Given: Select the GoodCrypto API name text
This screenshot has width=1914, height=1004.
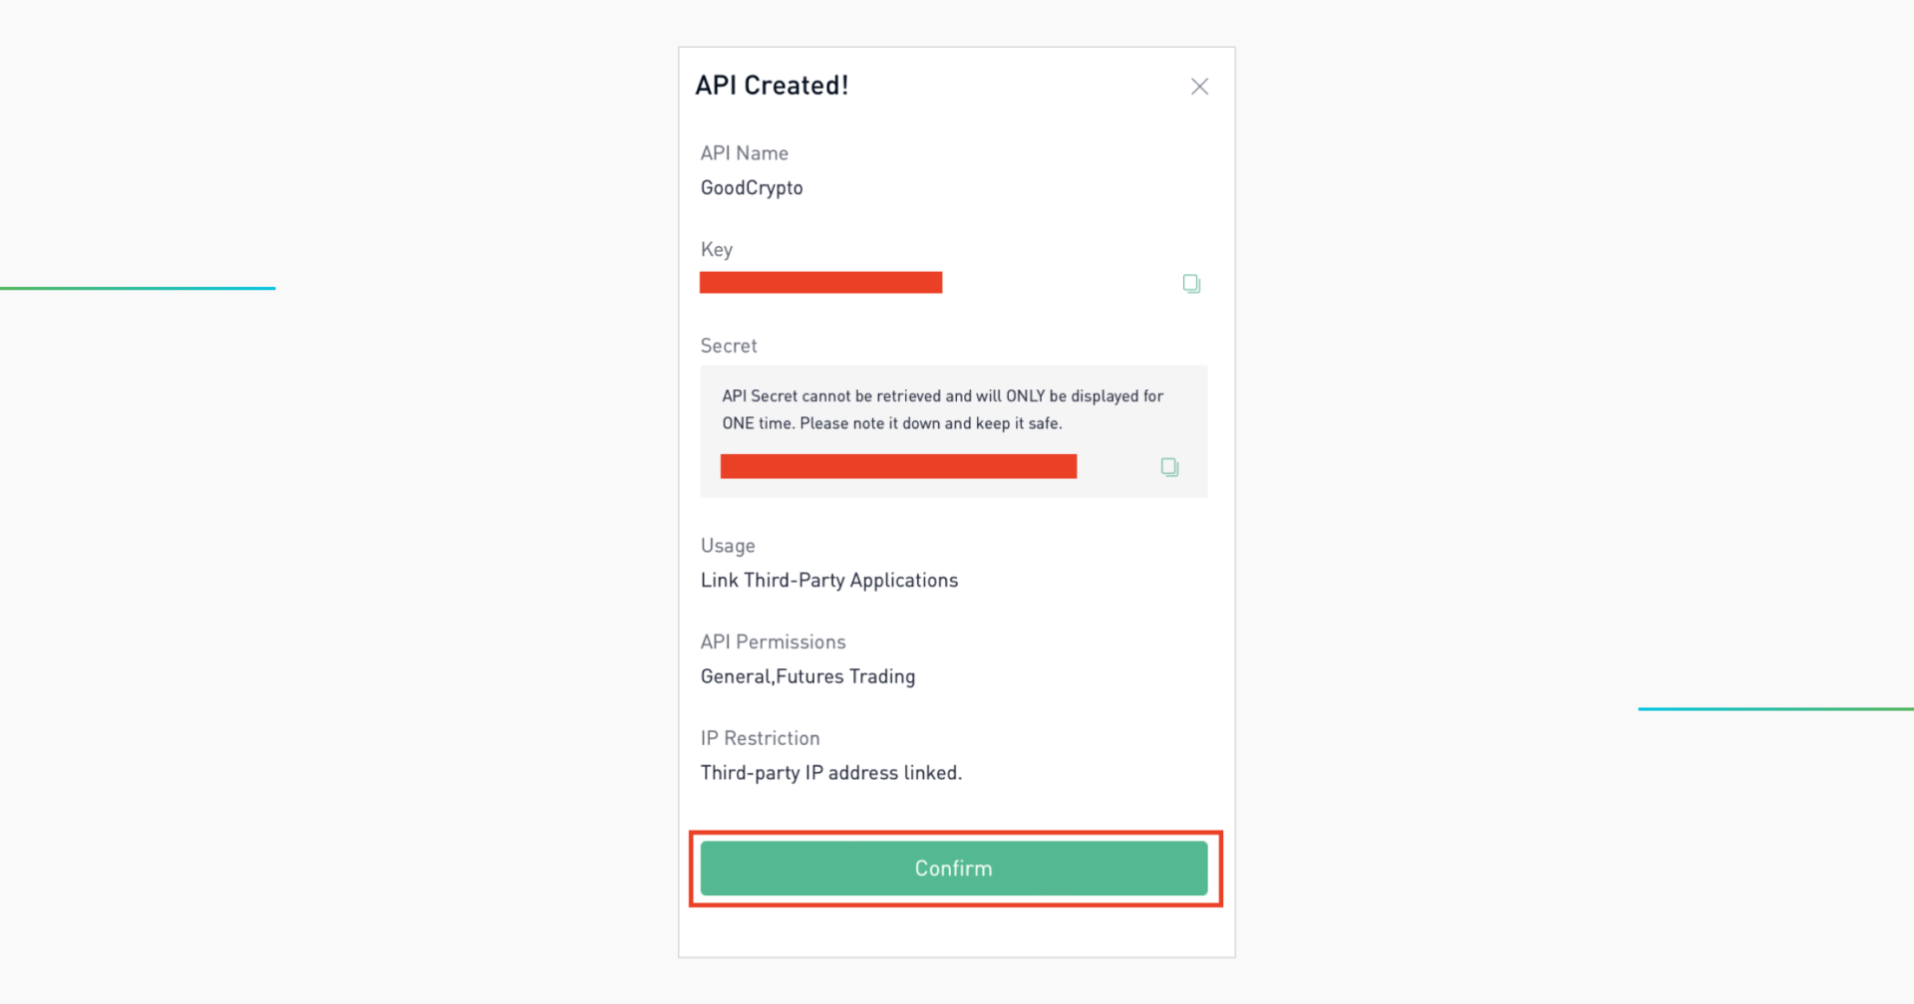Looking at the screenshot, I should click(x=752, y=188).
